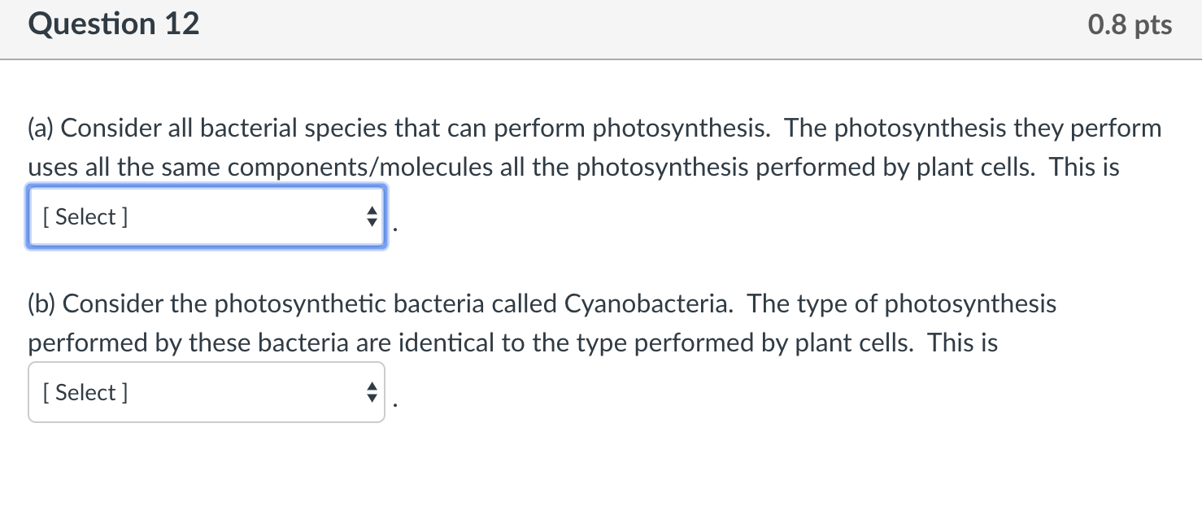The width and height of the screenshot is (1202, 506).
Task: Click the Question 12 header
Action: (113, 24)
